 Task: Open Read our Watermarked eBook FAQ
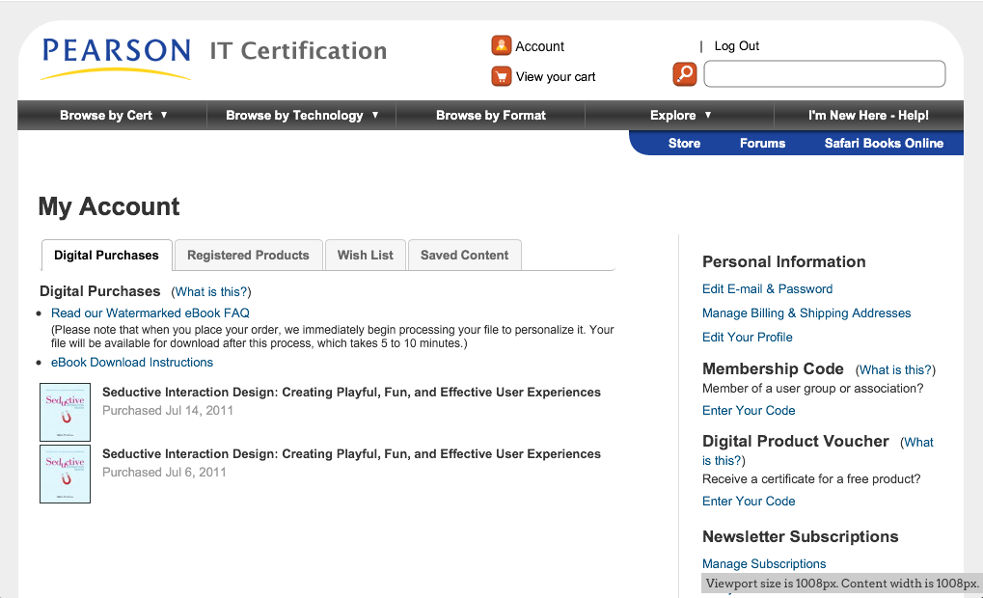coord(150,313)
